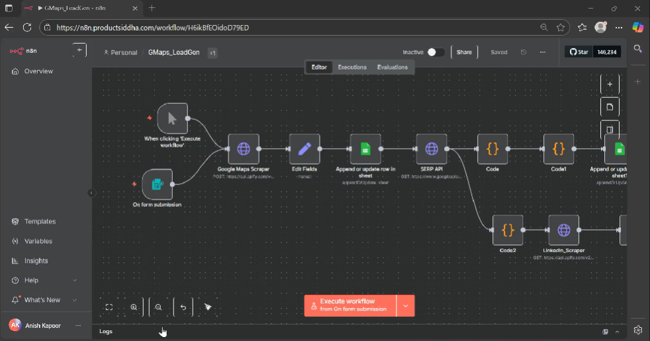Toggle the workflow Inactive switch
Screen dimensions: 650x341
(436, 52)
